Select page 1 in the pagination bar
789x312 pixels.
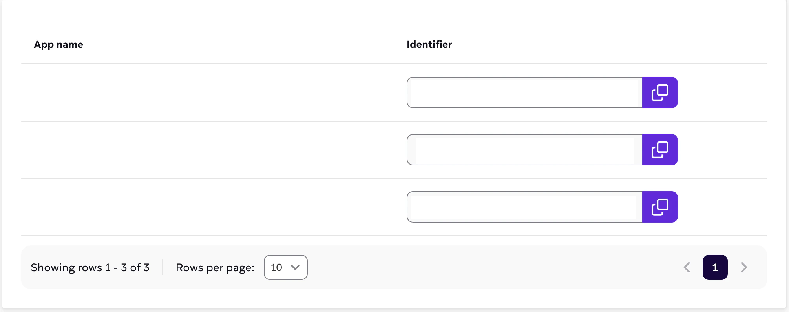[x=715, y=267]
